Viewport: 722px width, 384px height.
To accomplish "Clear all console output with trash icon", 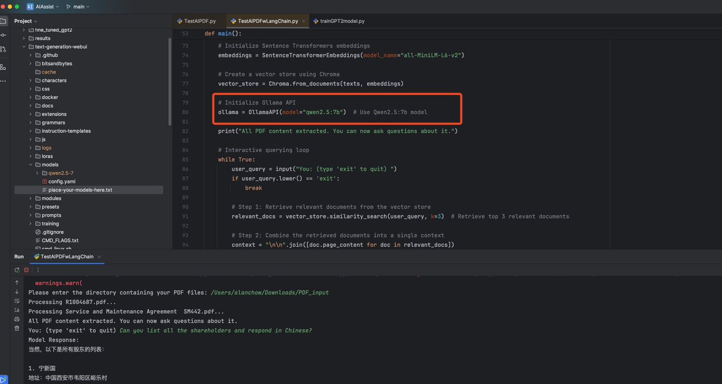I will coord(17,328).
